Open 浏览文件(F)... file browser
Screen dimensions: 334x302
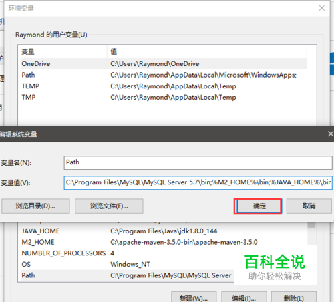coord(109,206)
